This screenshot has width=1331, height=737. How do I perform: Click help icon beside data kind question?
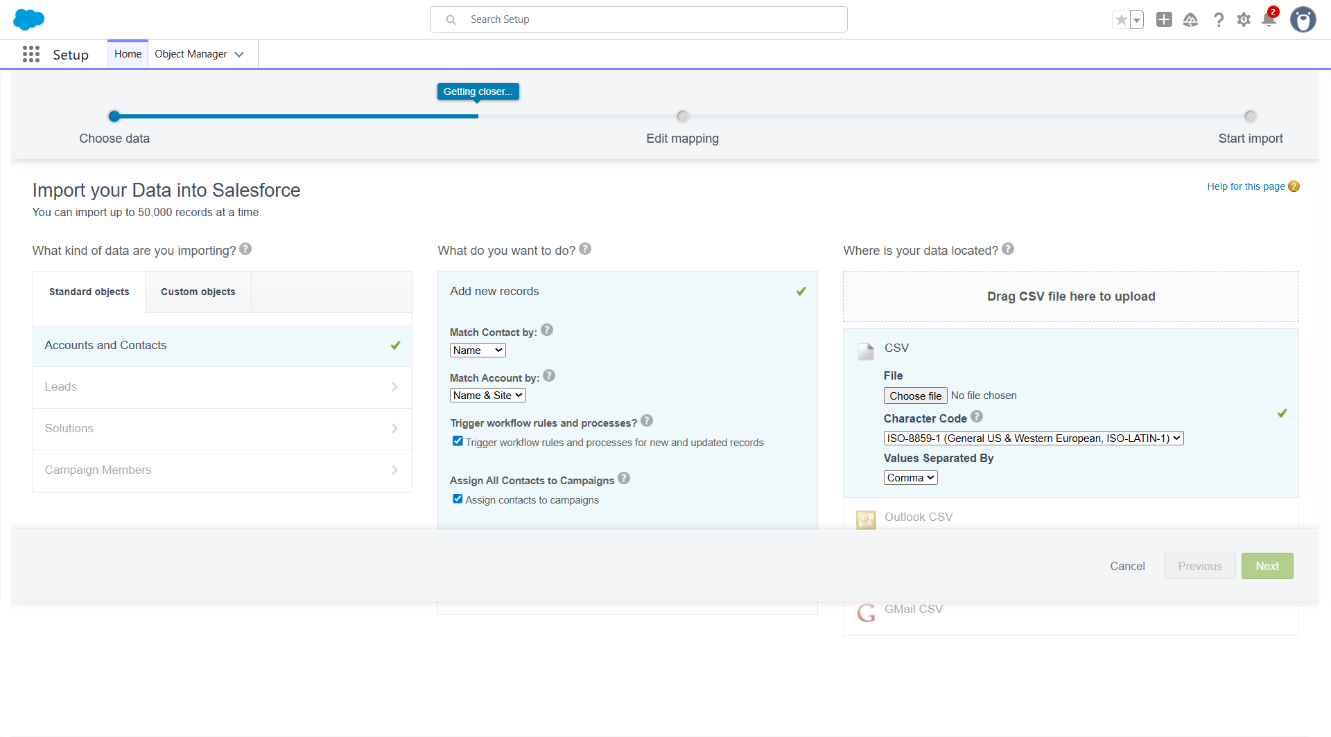pos(245,249)
